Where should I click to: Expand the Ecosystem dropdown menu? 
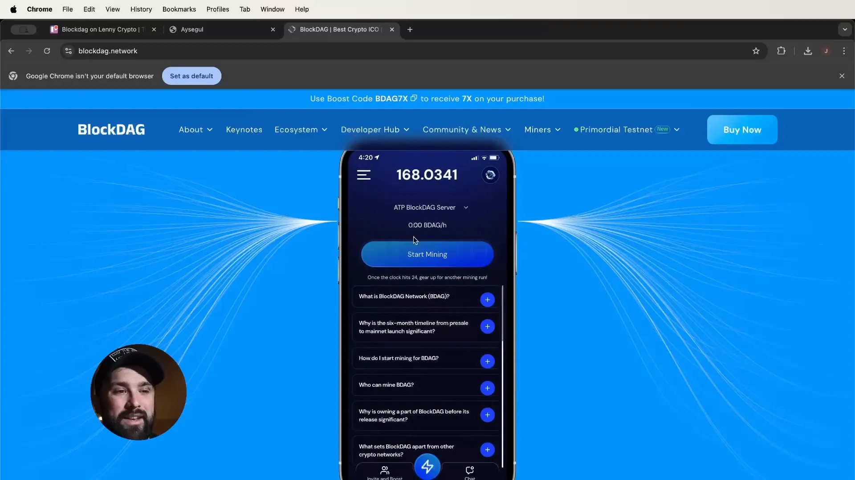tap(301, 130)
